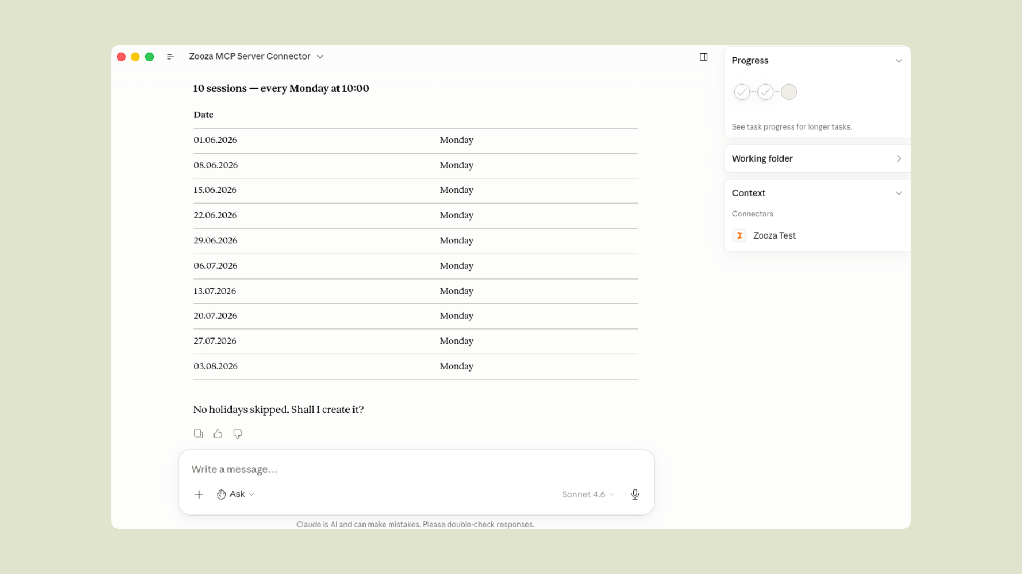The image size is (1022, 574).
Task: Click the Date column header
Action: click(x=203, y=115)
